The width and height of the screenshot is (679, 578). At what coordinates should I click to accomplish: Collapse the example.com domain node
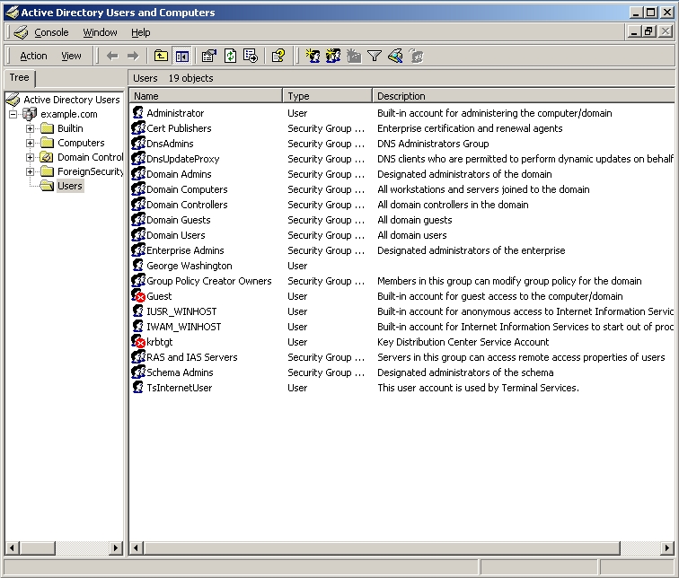(13, 114)
